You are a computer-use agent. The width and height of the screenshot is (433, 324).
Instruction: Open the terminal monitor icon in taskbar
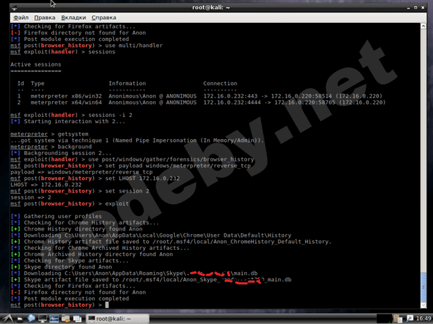click(42, 318)
